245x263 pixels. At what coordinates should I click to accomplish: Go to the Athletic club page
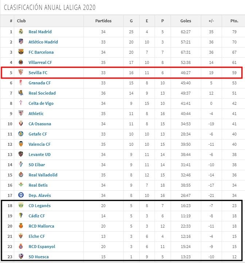pyautogui.click(x=36, y=114)
